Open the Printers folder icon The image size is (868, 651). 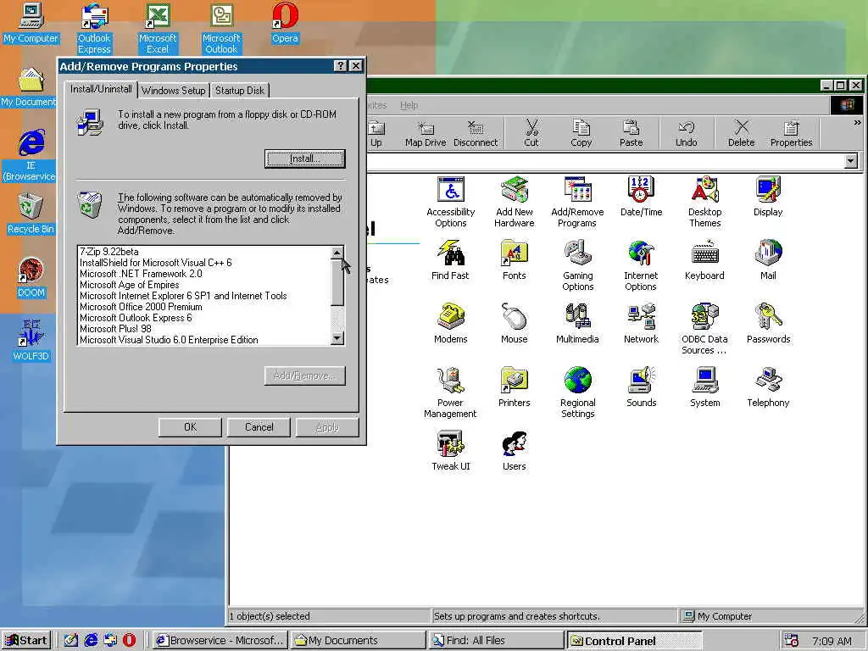515,387
